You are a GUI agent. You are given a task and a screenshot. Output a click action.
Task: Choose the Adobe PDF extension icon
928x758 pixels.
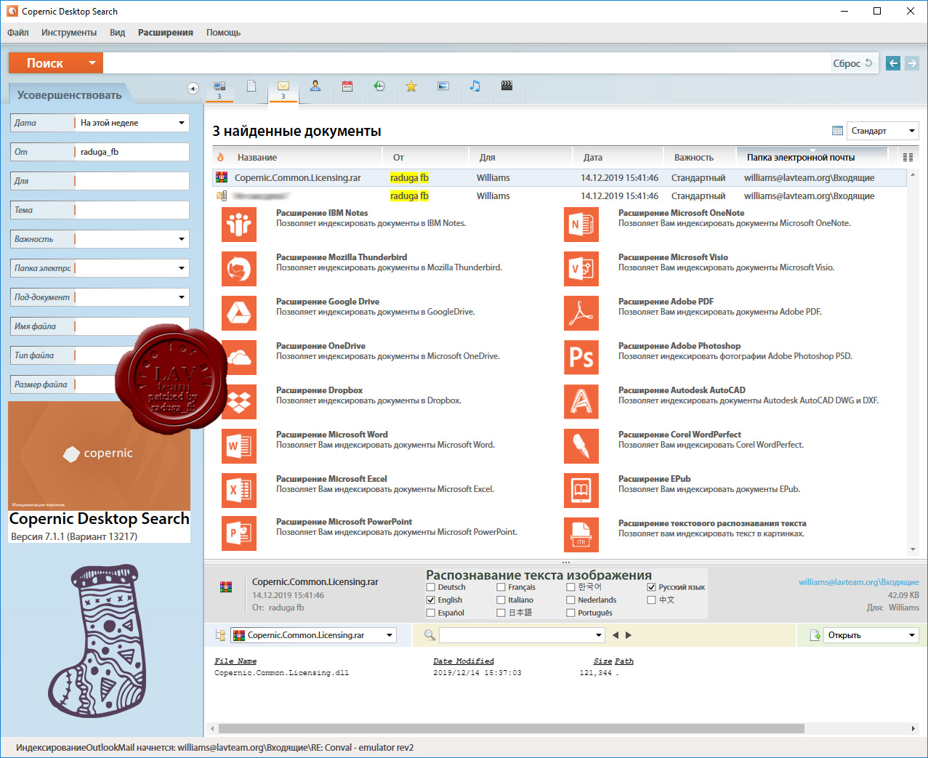[581, 313]
